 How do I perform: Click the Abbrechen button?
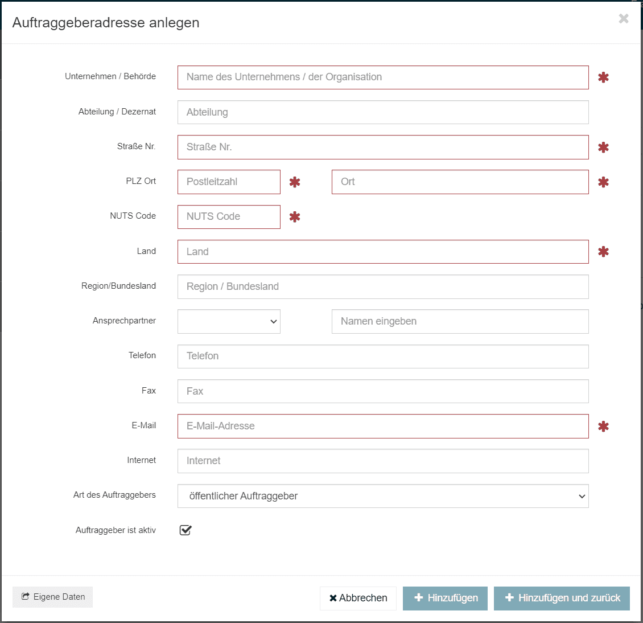coord(358,598)
